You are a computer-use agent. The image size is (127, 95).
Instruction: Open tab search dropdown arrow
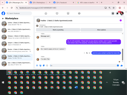point(3,3)
